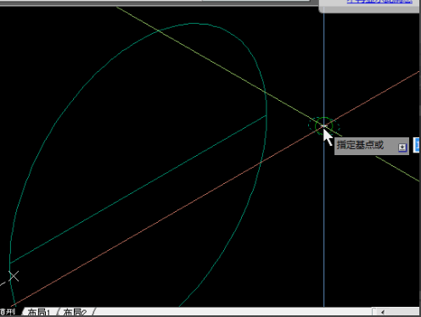
Task: Select the brown diagonal line
Action: point(170,214)
